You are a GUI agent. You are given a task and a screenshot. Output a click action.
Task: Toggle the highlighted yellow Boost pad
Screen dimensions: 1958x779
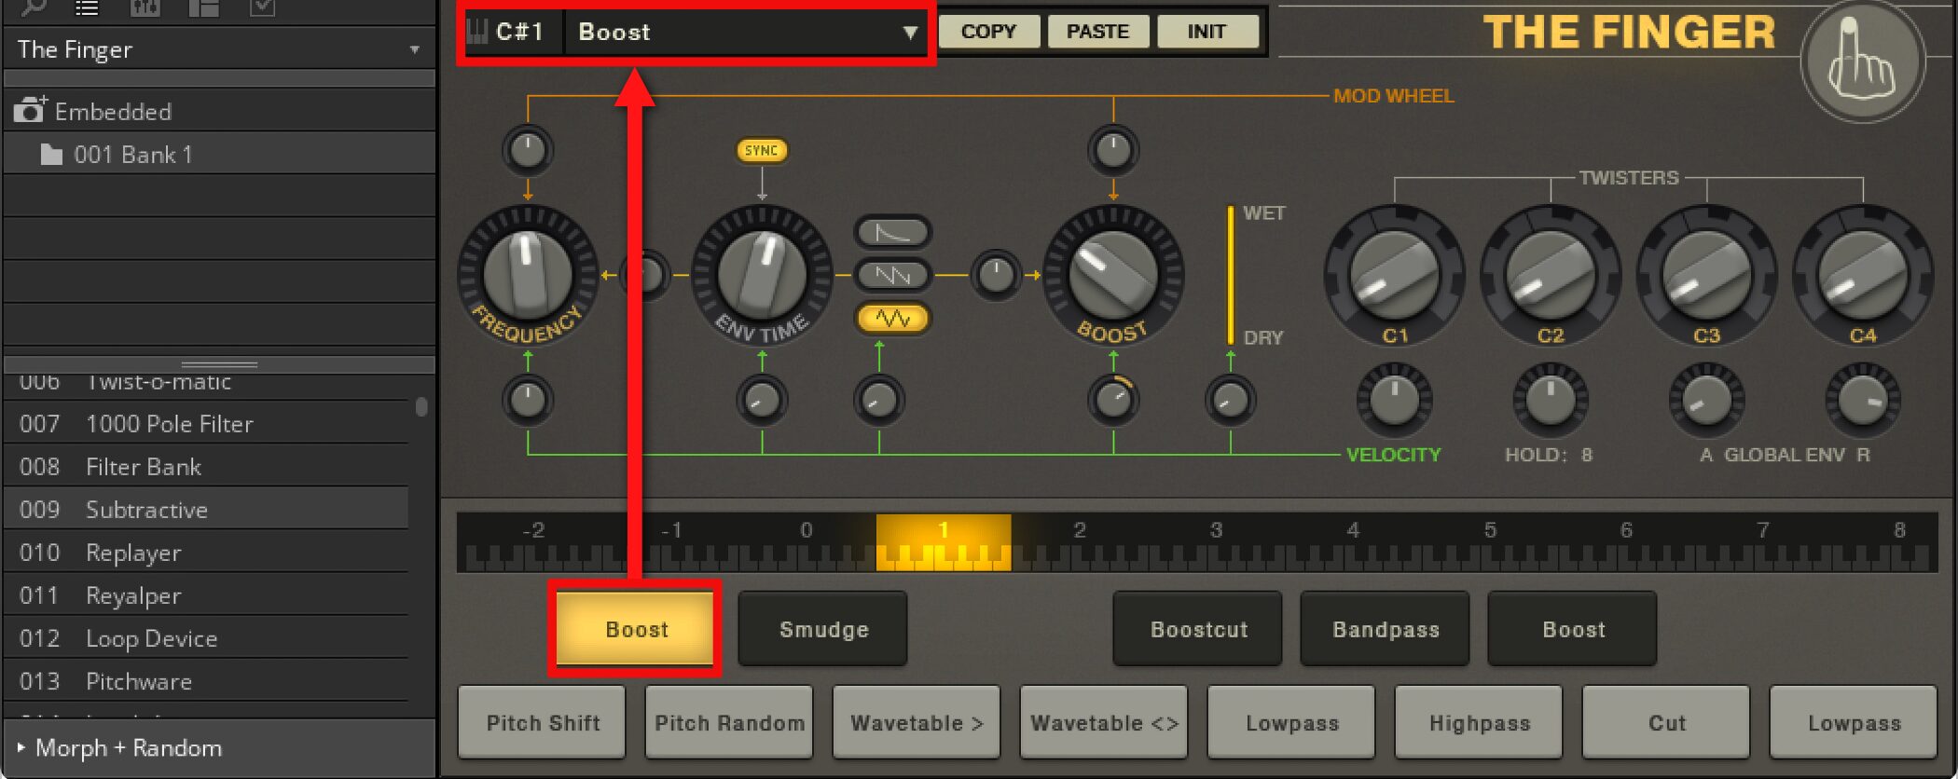[636, 629]
